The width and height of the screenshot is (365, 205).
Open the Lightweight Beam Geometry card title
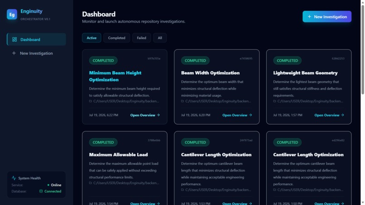point(305,73)
